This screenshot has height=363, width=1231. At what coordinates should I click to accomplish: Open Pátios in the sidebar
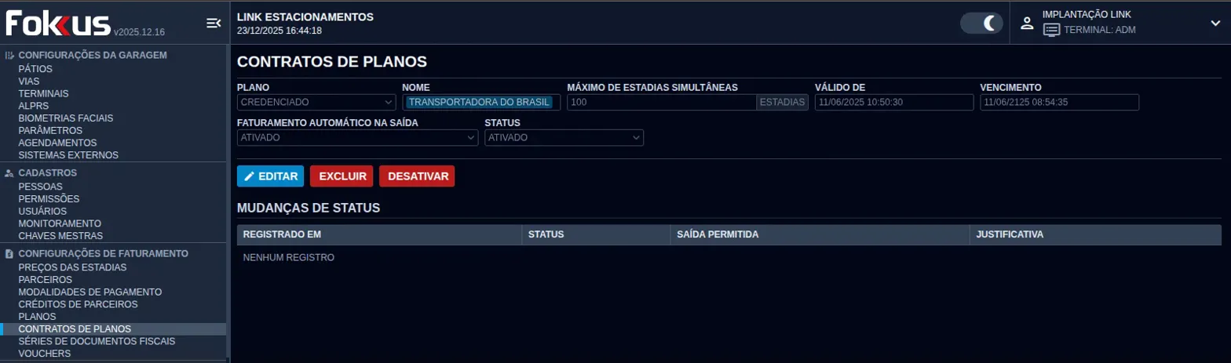(35, 69)
